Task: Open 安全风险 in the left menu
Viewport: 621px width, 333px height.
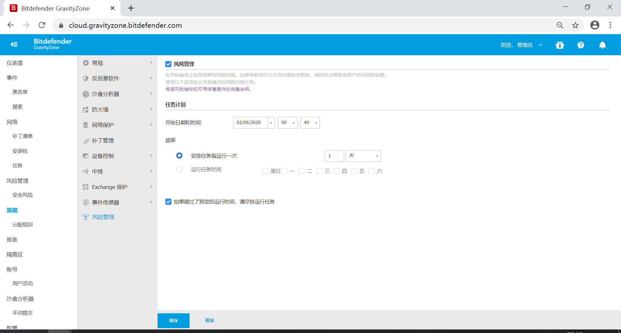Action: [23, 195]
